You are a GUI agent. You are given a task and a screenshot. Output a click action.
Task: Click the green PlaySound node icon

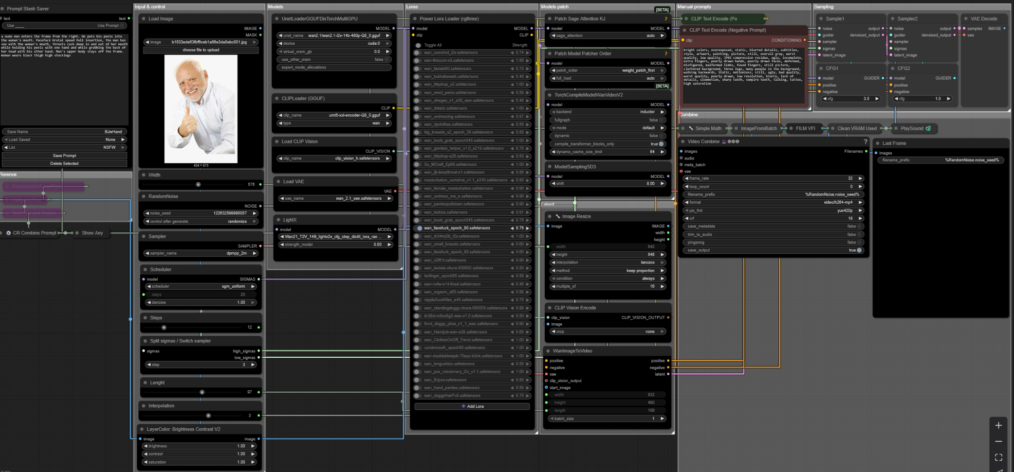point(928,128)
